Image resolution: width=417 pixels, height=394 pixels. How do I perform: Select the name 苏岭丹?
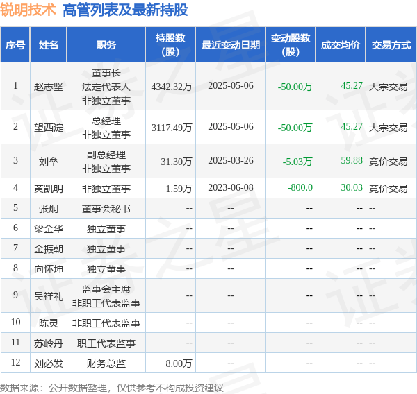[x=49, y=343]
